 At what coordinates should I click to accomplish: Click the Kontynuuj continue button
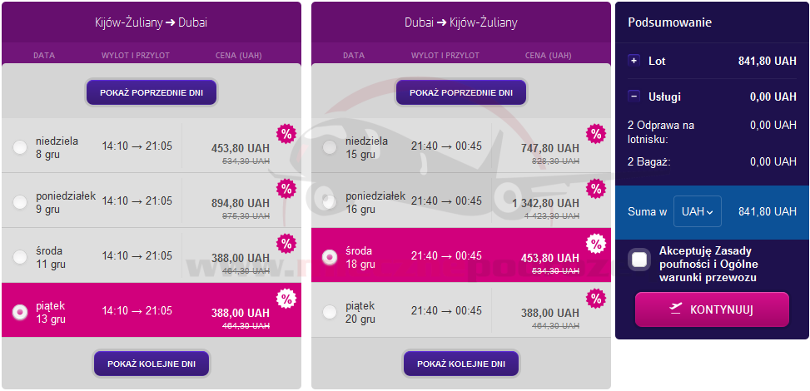712,309
